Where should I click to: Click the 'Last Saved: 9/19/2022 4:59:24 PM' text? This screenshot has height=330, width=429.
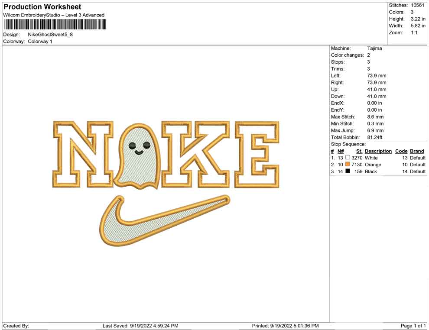coord(141,326)
